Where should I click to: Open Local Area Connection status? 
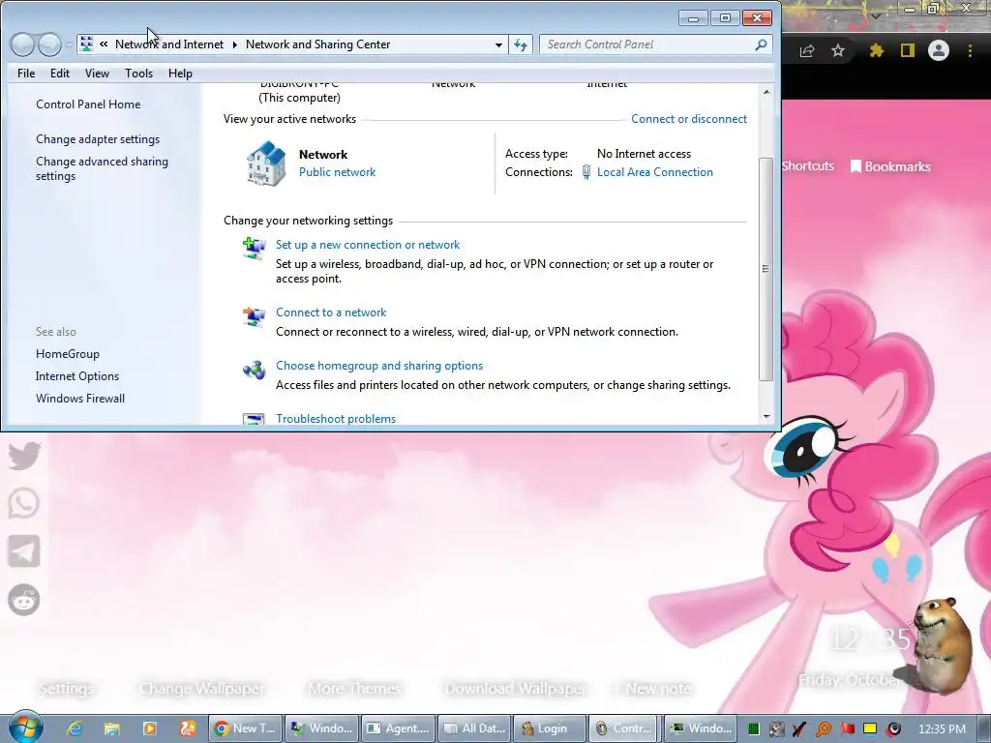pyautogui.click(x=655, y=172)
